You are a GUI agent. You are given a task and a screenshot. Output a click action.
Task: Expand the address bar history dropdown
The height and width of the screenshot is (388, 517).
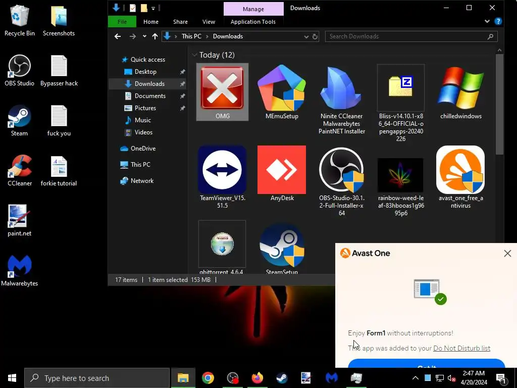pyautogui.click(x=306, y=36)
